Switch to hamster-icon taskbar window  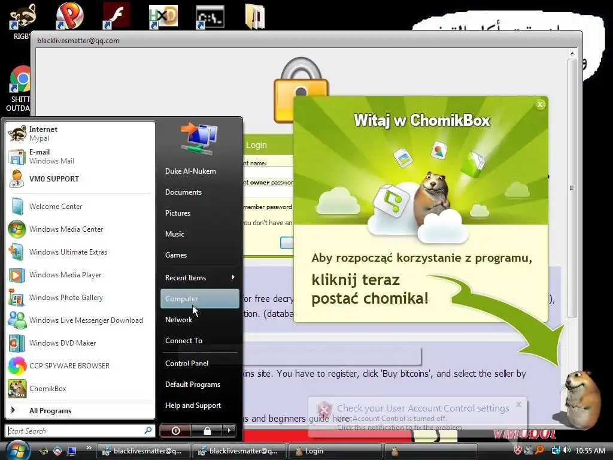click(431, 451)
